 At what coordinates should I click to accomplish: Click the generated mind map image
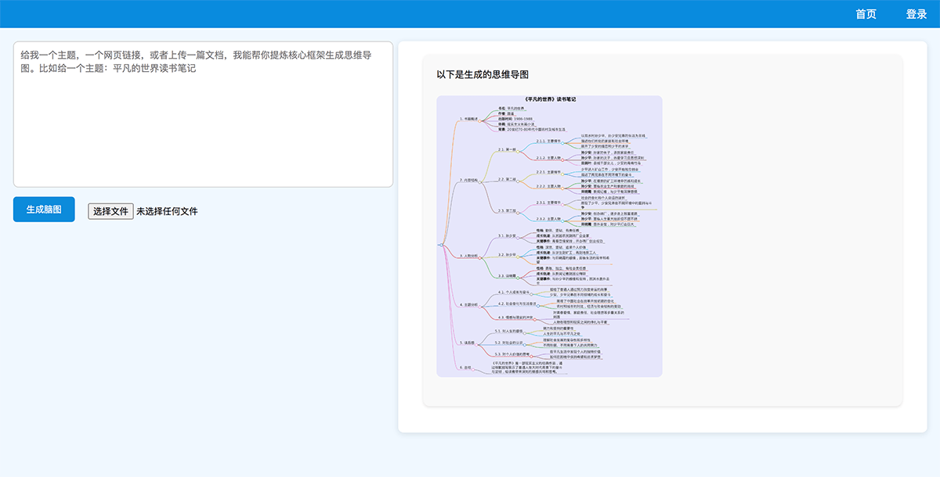point(549,236)
